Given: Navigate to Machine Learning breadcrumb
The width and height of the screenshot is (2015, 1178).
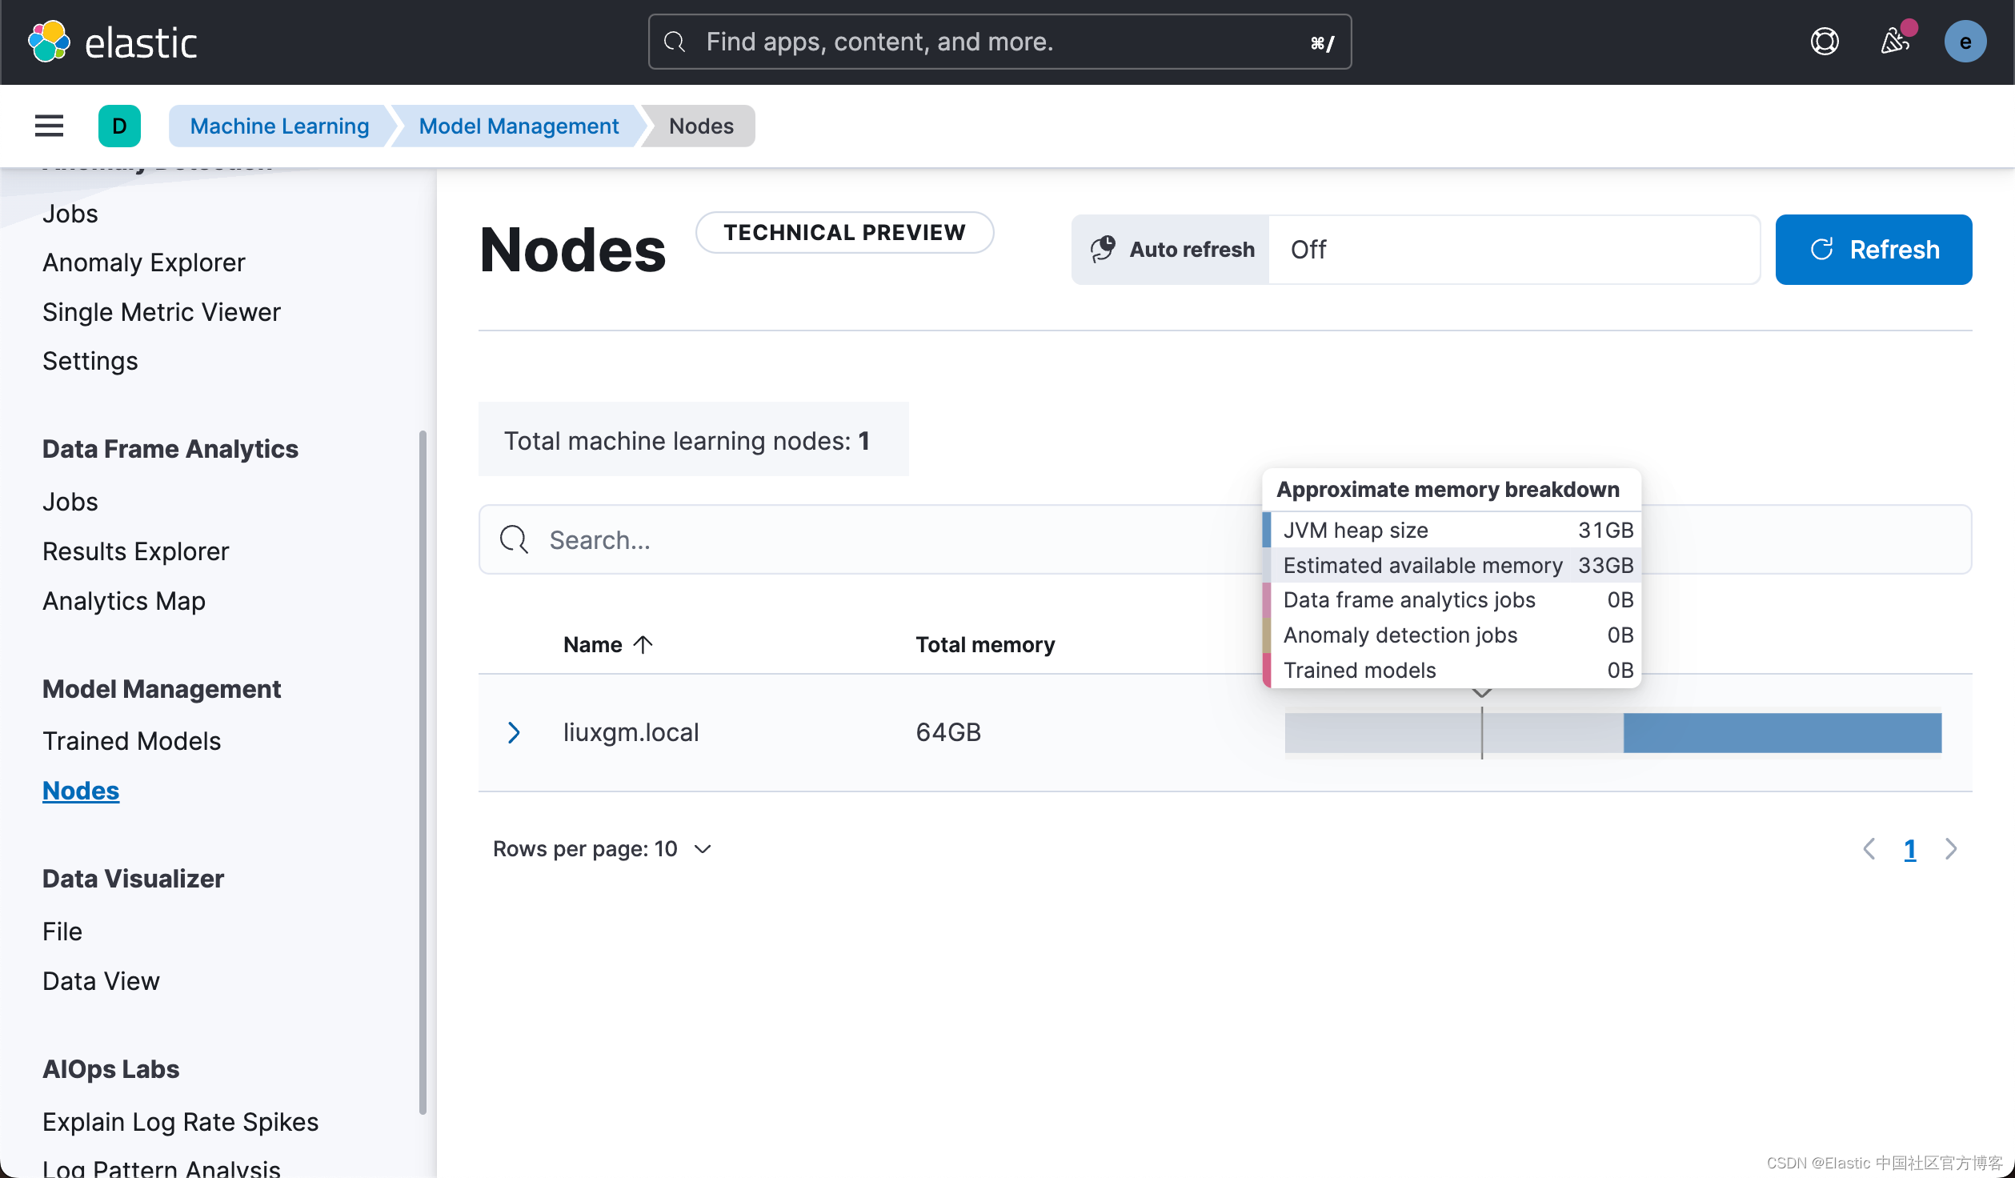Looking at the screenshot, I should pyautogui.click(x=279, y=126).
